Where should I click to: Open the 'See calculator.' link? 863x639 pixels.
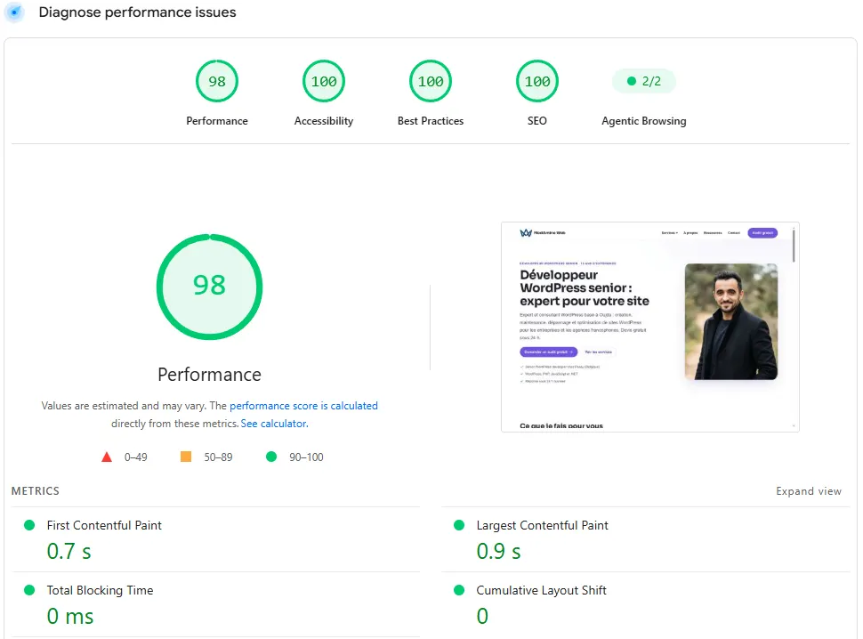coord(274,424)
